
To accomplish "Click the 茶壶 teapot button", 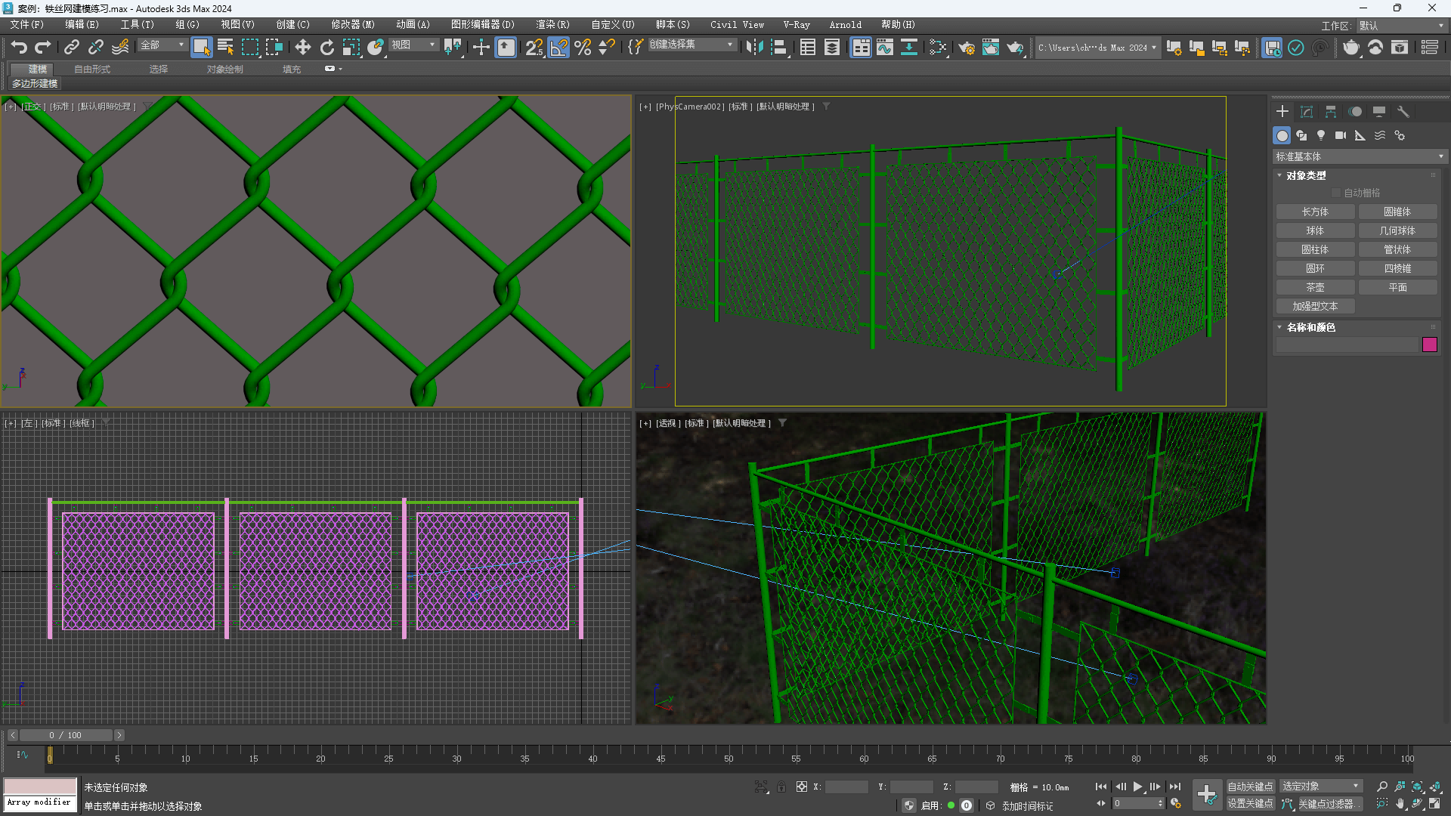I will (x=1315, y=287).
